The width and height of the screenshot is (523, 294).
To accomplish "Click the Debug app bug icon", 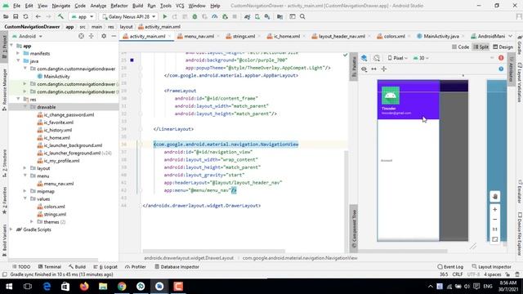I will pos(194,16).
